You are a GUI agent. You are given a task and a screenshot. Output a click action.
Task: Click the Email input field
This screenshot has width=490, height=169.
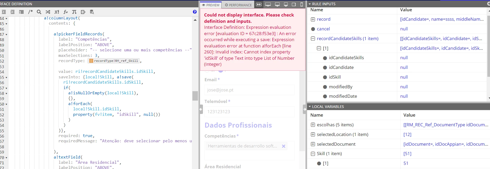pyautogui.click(x=249, y=90)
